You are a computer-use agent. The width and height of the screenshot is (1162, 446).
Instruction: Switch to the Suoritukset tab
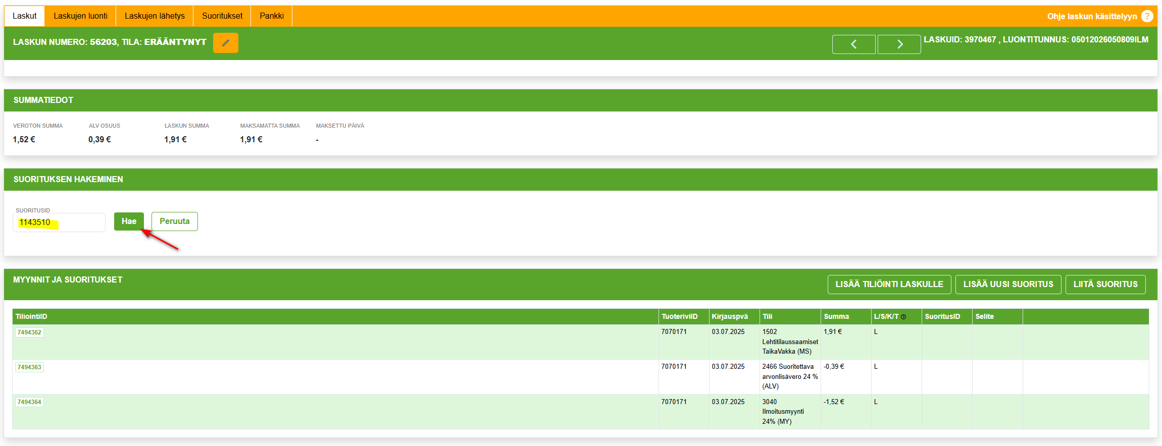(222, 16)
